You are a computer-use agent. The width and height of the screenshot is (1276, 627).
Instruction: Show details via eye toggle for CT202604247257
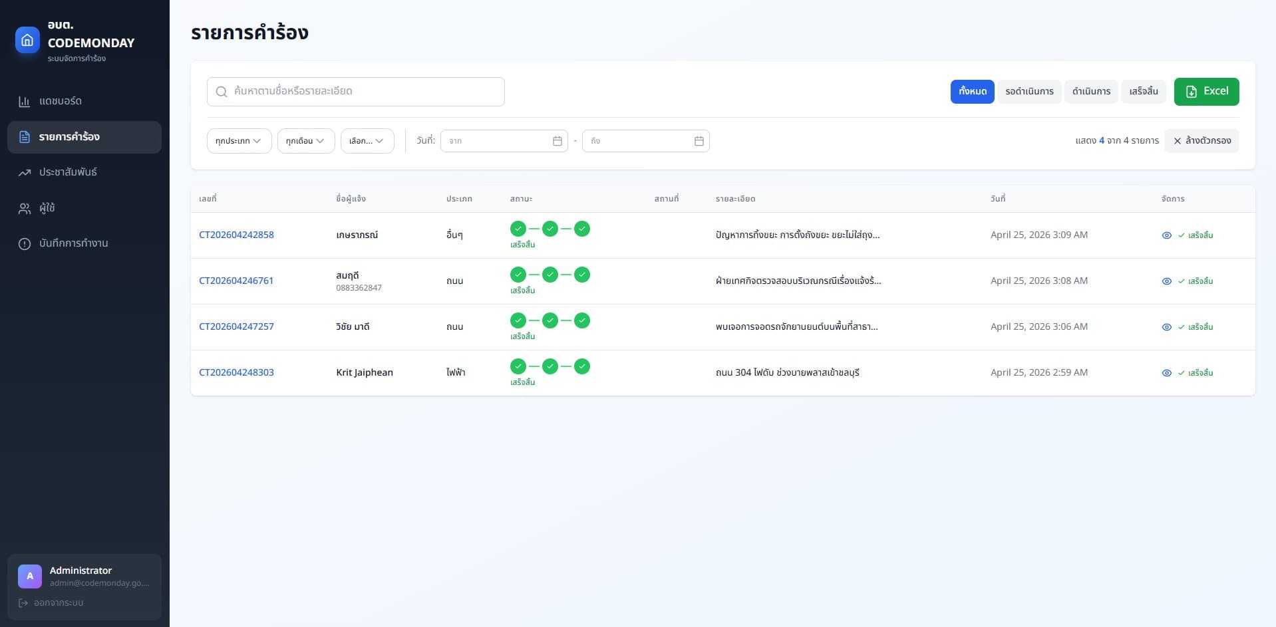point(1168,326)
